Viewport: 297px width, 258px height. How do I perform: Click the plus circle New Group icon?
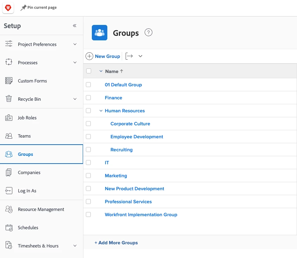89,56
